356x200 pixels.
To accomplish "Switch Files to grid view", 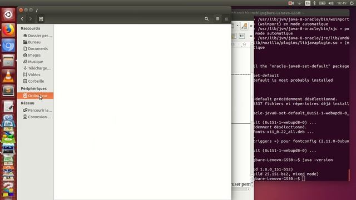I will (x=226, y=19).
